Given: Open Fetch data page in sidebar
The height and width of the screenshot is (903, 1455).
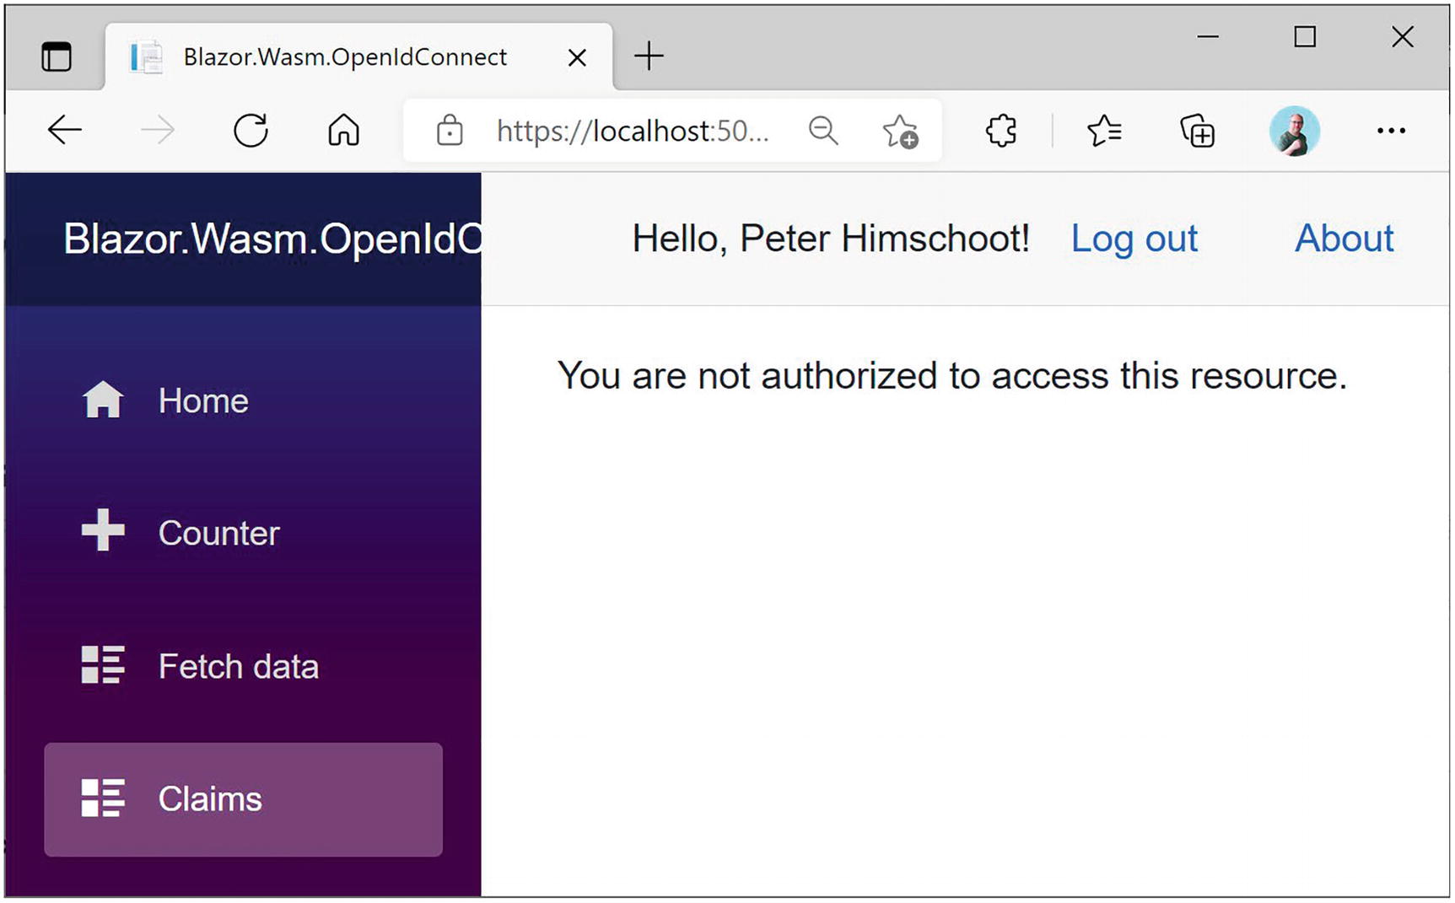Looking at the screenshot, I should [238, 666].
